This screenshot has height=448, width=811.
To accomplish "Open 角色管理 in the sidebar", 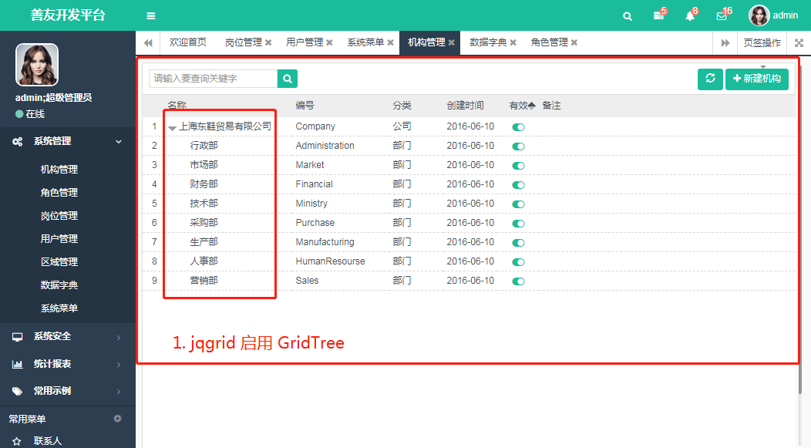I will tap(59, 193).
